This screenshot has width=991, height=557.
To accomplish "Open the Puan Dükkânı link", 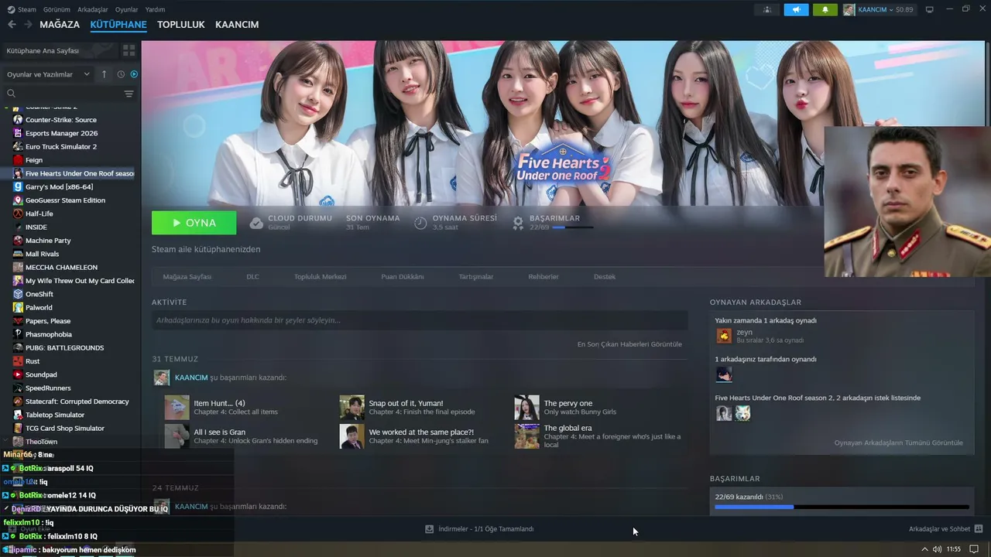I will pos(403,276).
